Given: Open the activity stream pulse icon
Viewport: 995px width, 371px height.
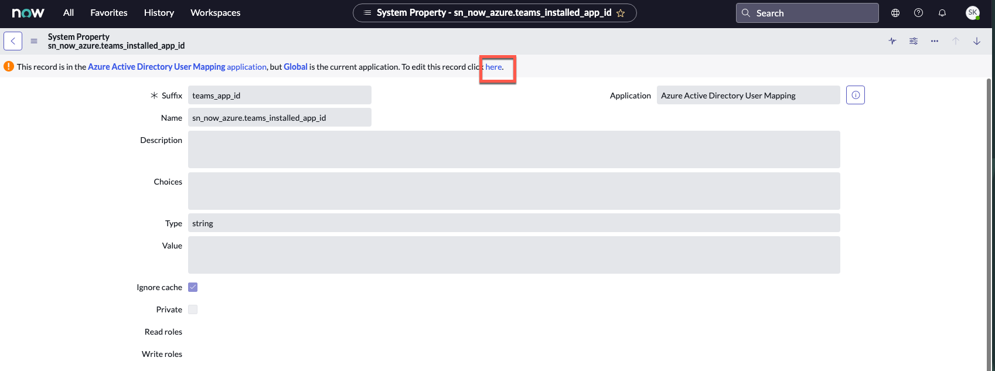Looking at the screenshot, I should pyautogui.click(x=892, y=41).
